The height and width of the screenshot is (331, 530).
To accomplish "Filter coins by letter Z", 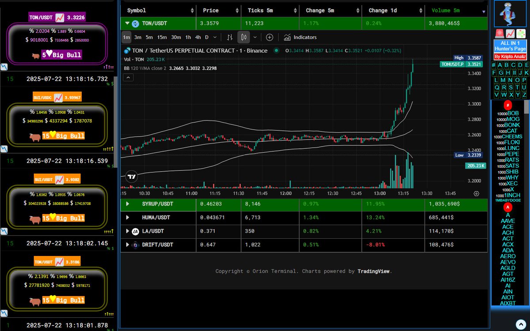I will pos(524,95).
